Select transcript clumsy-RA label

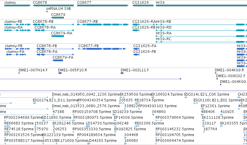coord(14,27)
